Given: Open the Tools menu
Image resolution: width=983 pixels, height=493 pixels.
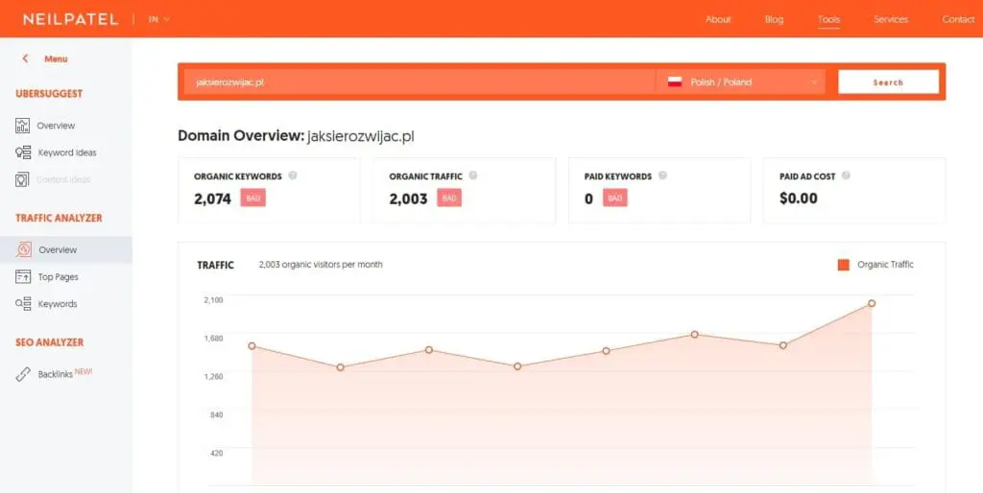Looking at the screenshot, I should 828,19.
